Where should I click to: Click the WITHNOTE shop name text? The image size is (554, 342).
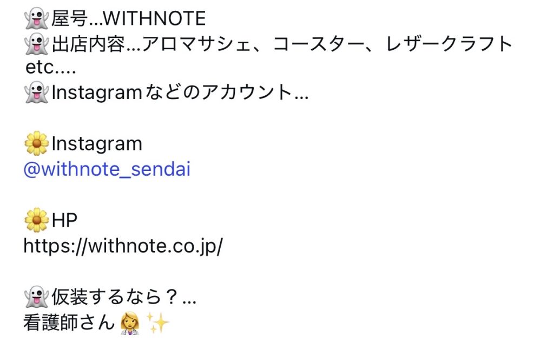click(x=154, y=19)
